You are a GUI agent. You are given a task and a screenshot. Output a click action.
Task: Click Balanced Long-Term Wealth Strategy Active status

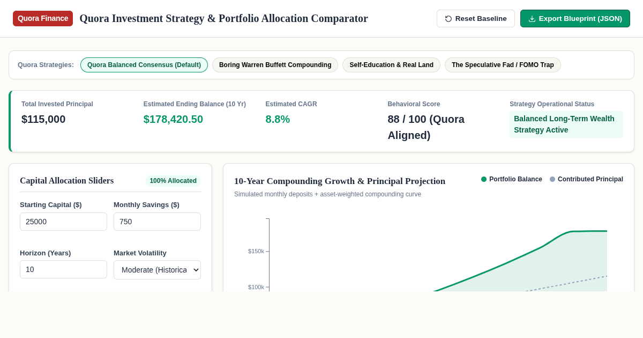(x=566, y=124)
